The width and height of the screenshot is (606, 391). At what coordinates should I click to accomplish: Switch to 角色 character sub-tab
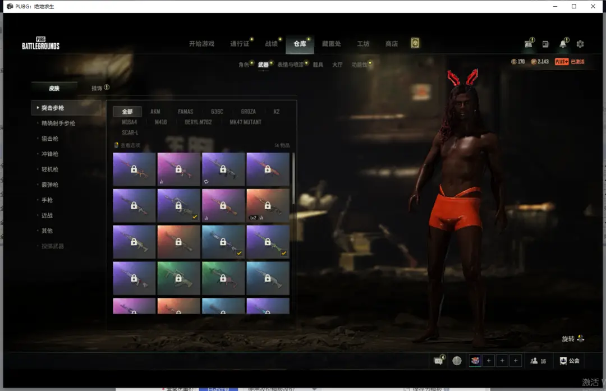coord(244,65)
